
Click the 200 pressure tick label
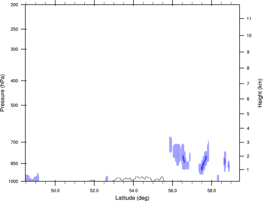coord(14,5)
